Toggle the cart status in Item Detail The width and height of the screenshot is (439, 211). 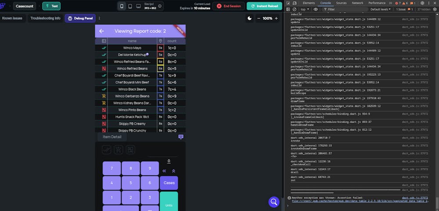119,150
